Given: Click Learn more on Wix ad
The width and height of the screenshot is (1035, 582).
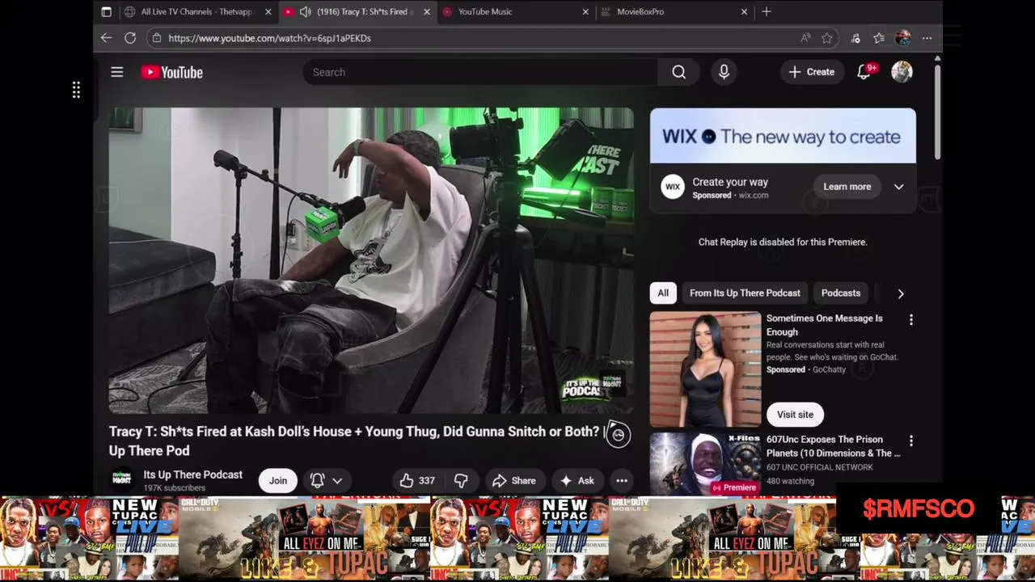Looking at the screenshot, I should point(847,187).
